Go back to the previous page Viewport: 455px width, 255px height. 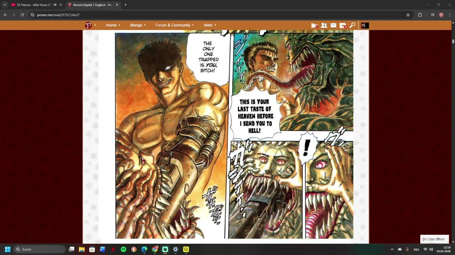5,15
